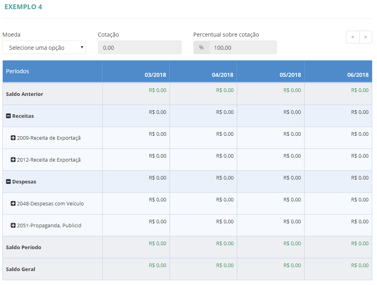Expand 2051-Propaganda, Publicid plus icon
This screenshot has height=285, width=377.
(13, 226)
